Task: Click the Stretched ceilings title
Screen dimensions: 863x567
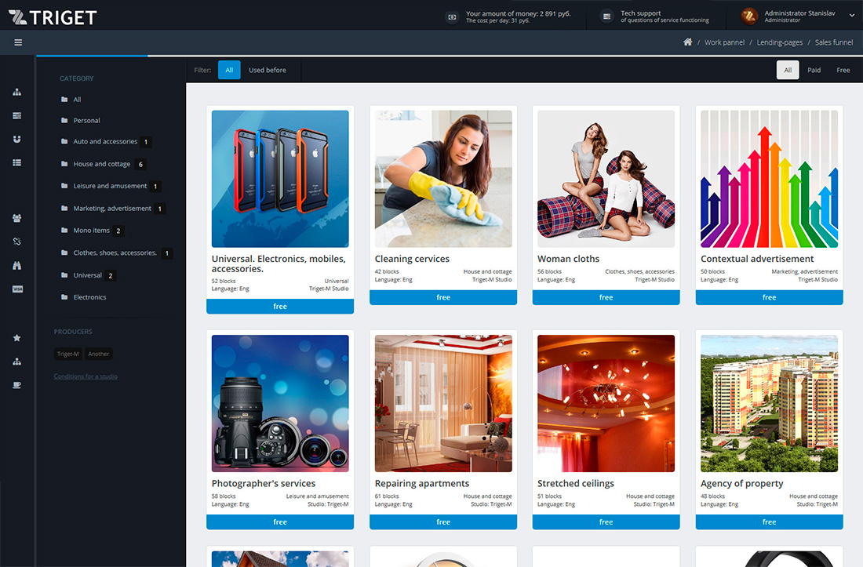Action: click(576, 483)
